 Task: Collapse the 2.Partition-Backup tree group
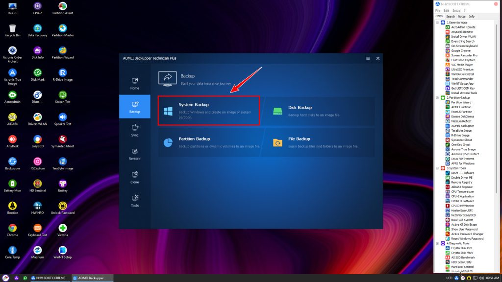(x=437, y=98)
